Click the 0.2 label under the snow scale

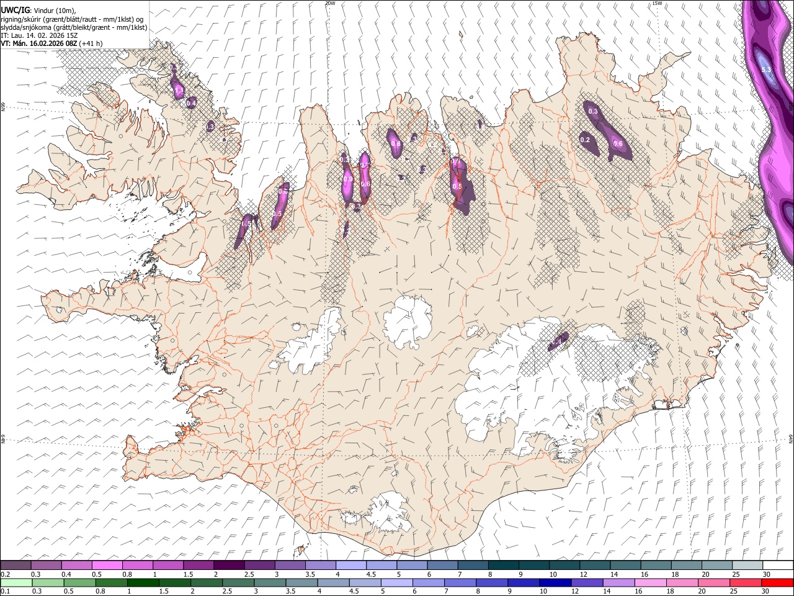(x=4, y=574)
